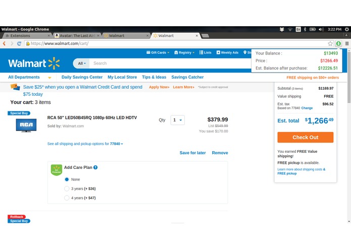The image size is (351, 249).
Task: Select the 4 years care plan
Action: click(x=67, y=198)
